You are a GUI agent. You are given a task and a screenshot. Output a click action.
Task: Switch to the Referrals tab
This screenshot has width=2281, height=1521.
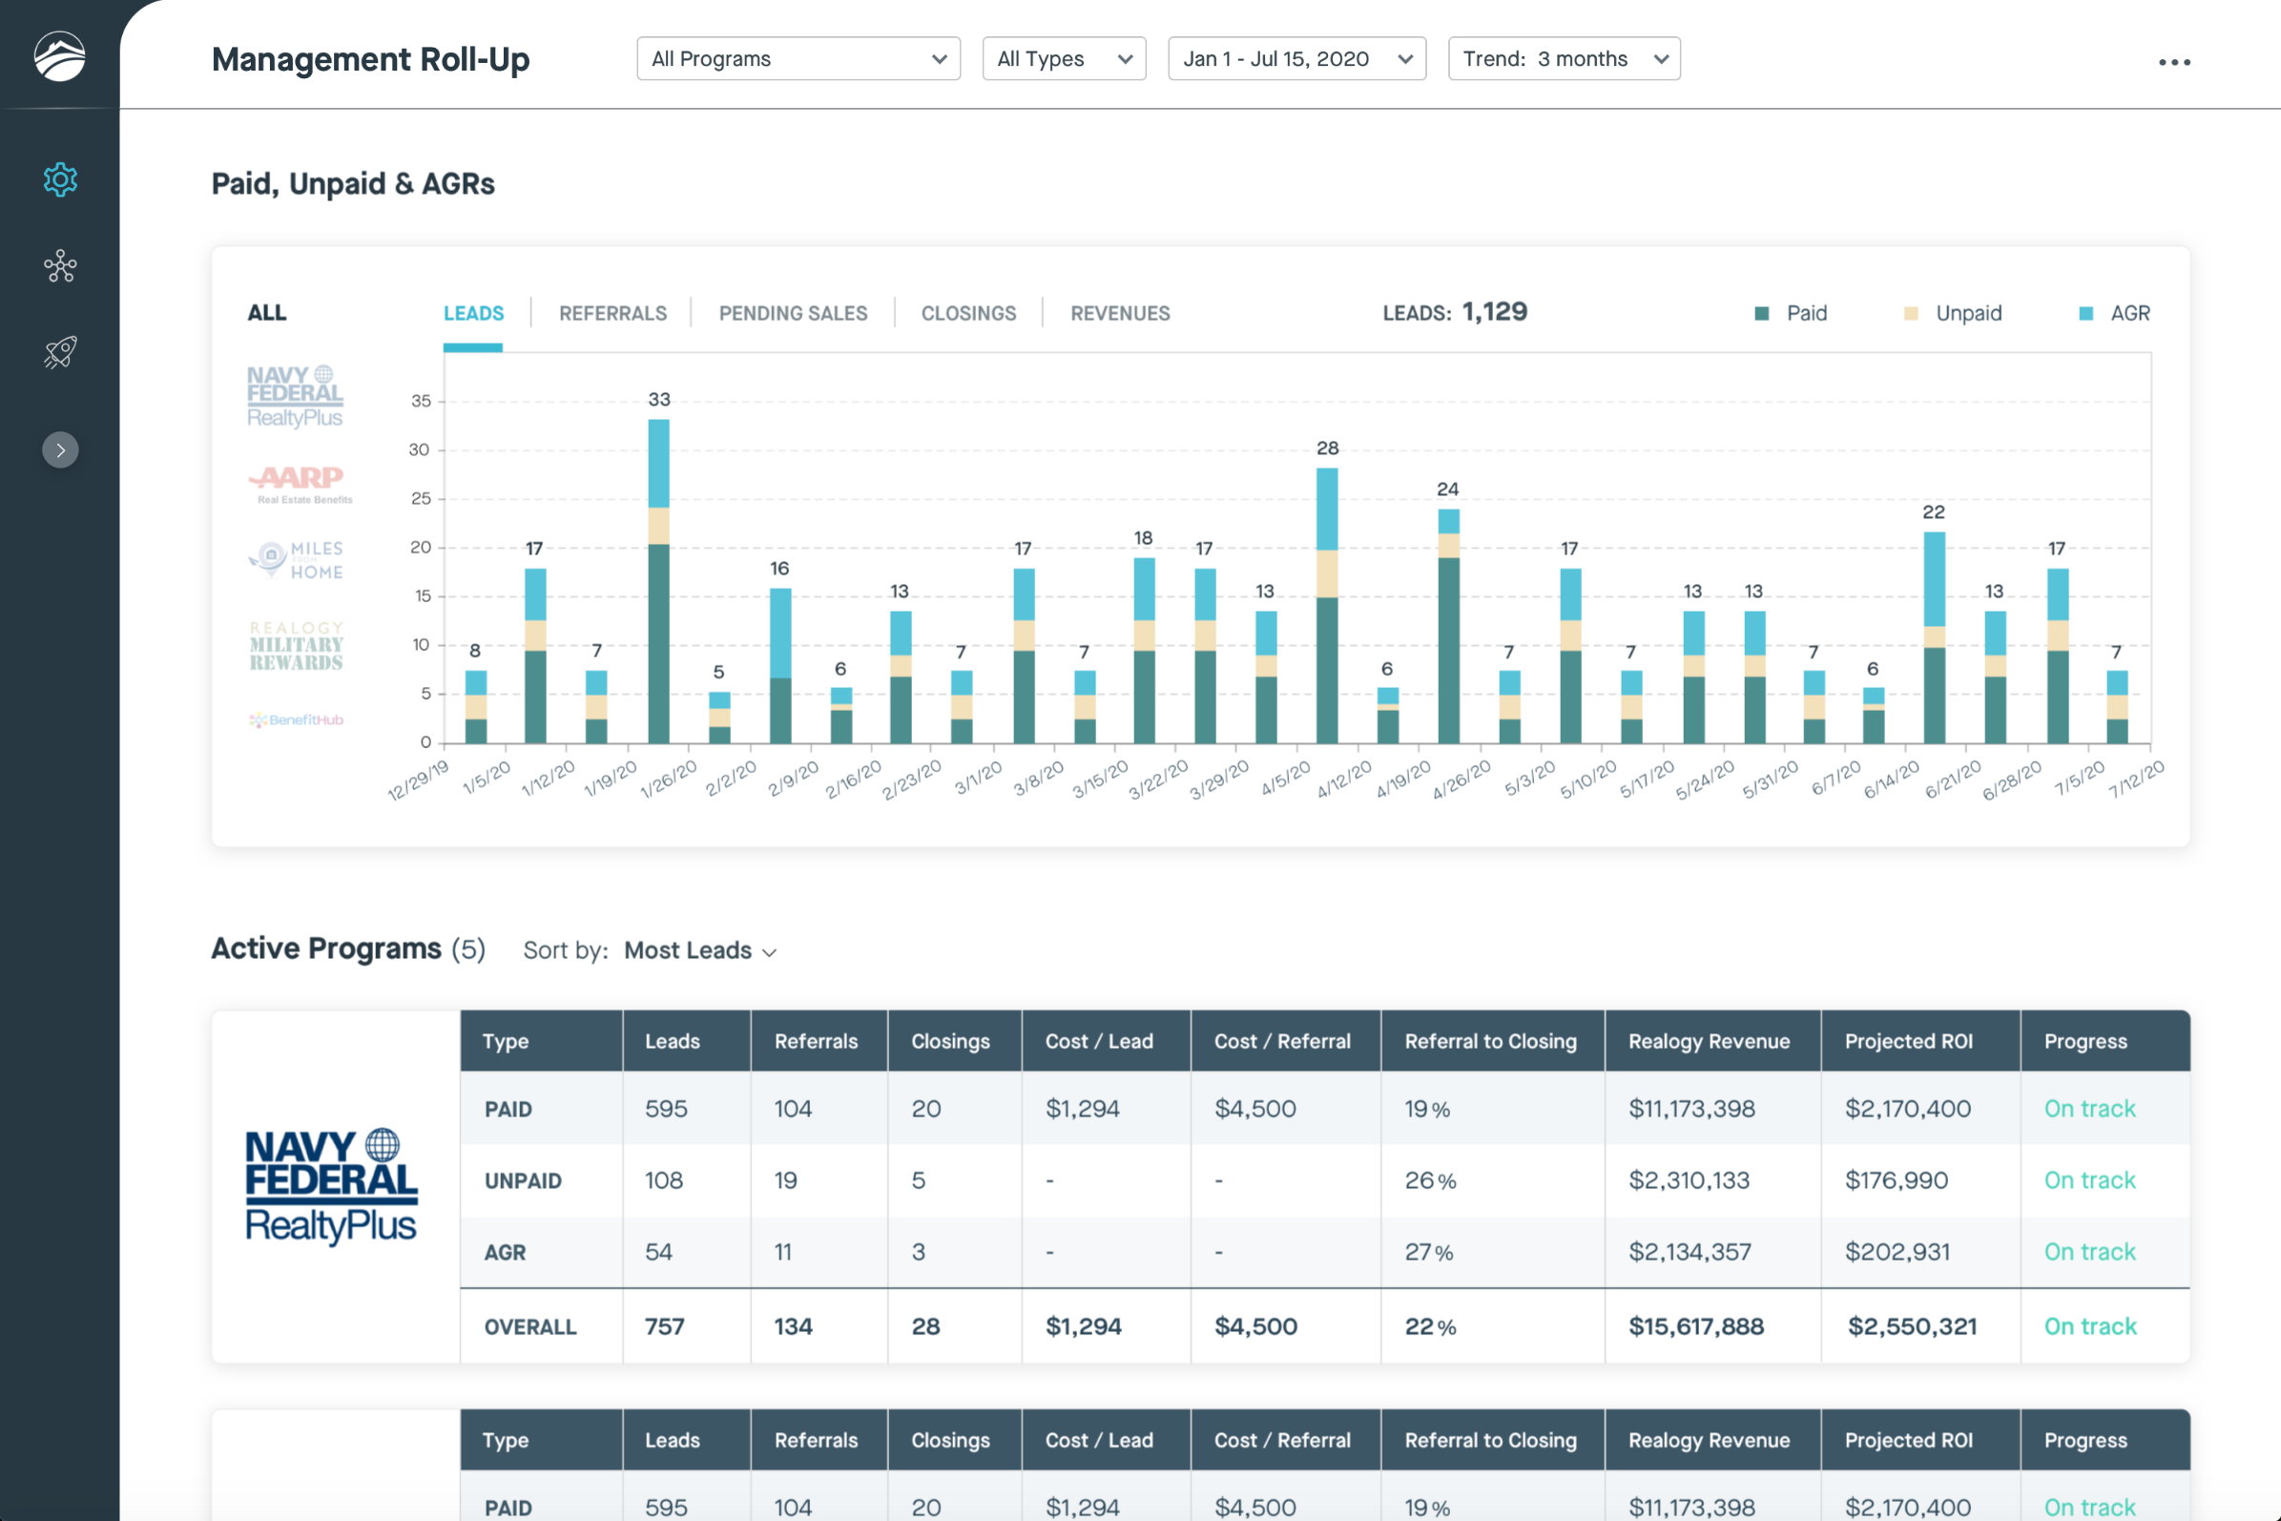coord(612,313)
